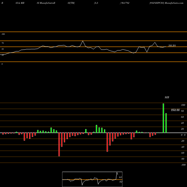This screenshot has height=187, width=187.
Task: Click the 961792 code in the header
Action: [125, 3]
